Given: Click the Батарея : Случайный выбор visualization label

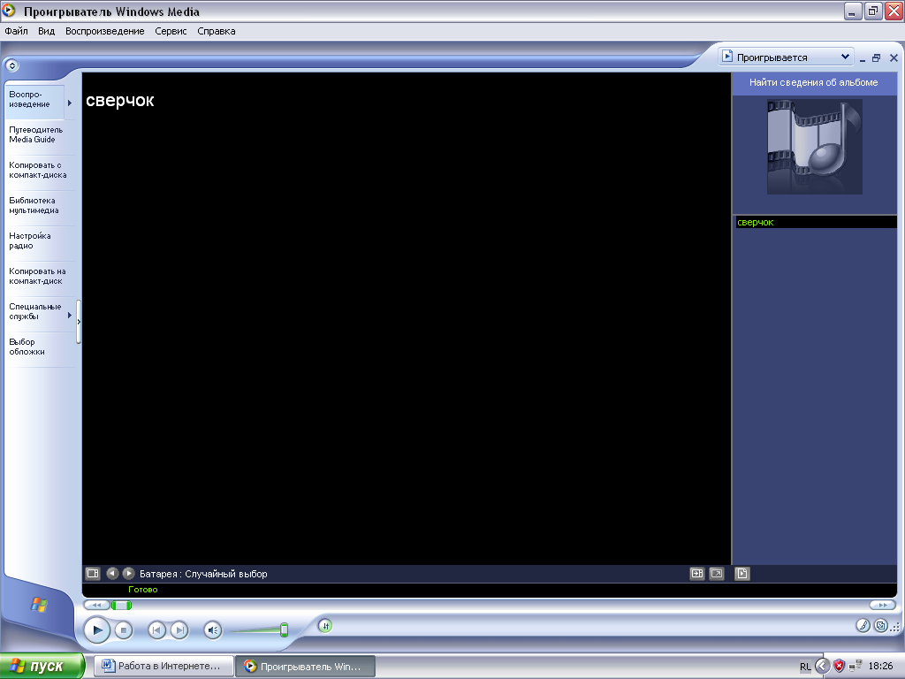Looking at the screenshot, I should (x=203, y=574).
